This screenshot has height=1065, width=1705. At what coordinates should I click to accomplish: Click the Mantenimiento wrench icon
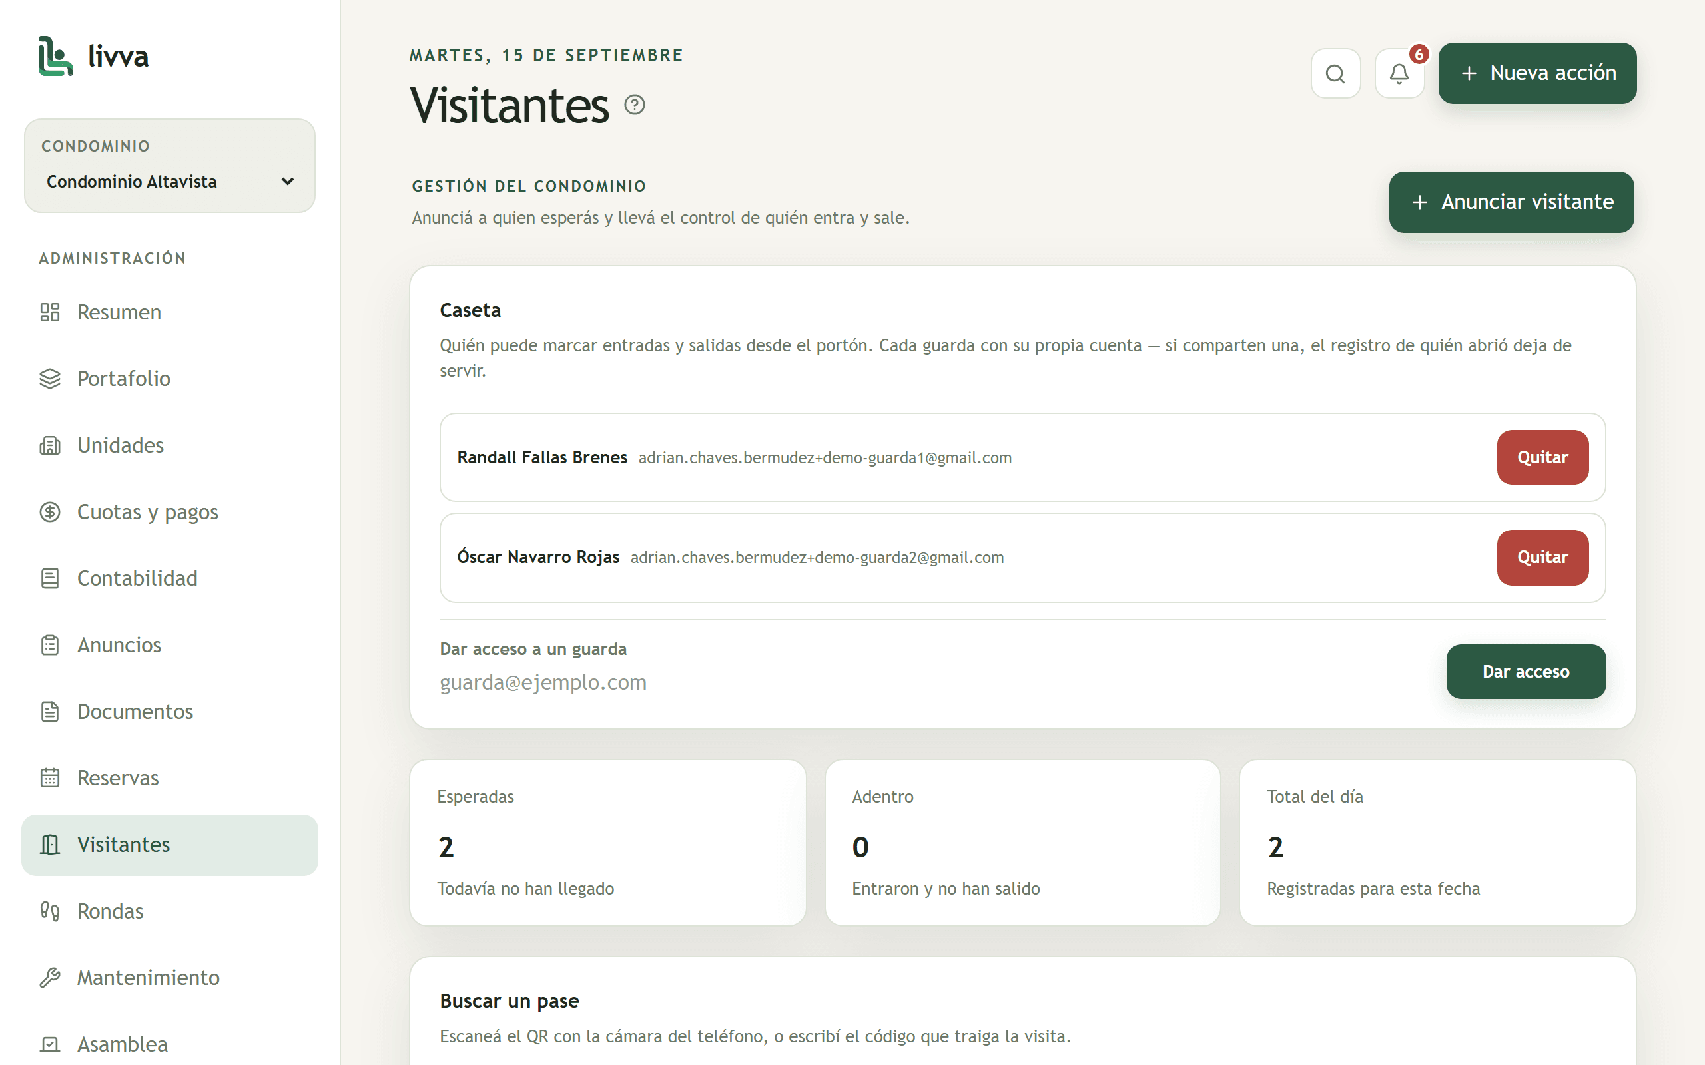tap(50, 978)
